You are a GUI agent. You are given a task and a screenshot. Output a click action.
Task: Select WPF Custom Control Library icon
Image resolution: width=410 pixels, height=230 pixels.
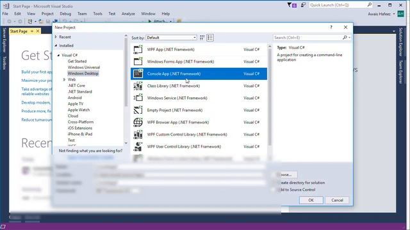pyautogui.click(x=138, y=135)
